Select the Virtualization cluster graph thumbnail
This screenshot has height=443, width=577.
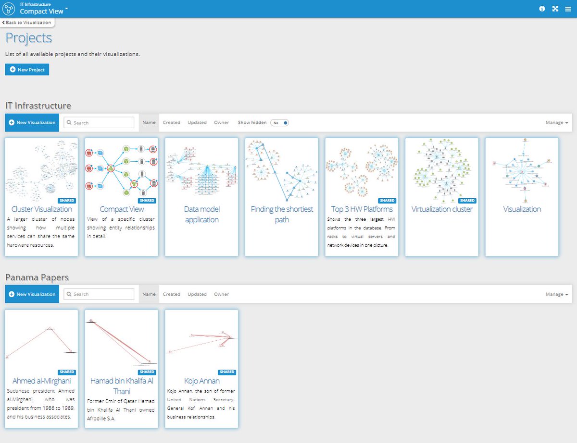click(442, 171)
